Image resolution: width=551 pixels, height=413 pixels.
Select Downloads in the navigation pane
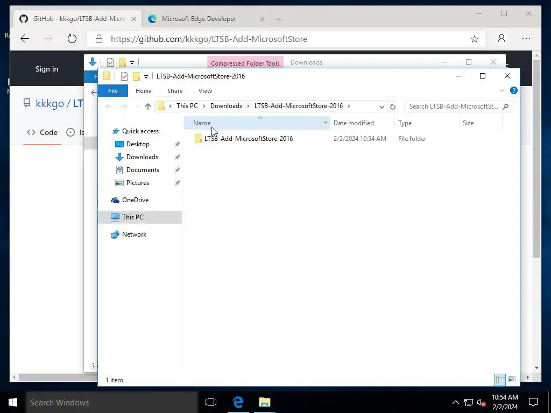pyautogui.click(x=142, y=157)
